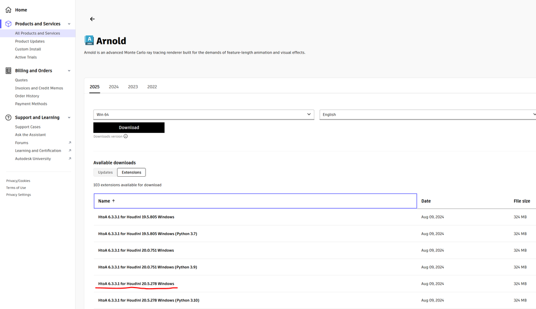
Task: Open Autodesk University link
Action: [33, 159]
